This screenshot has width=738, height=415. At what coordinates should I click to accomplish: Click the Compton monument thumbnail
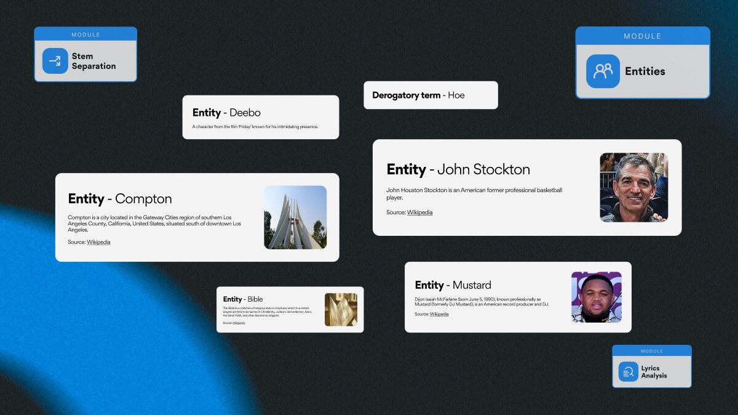click(295, 217)
